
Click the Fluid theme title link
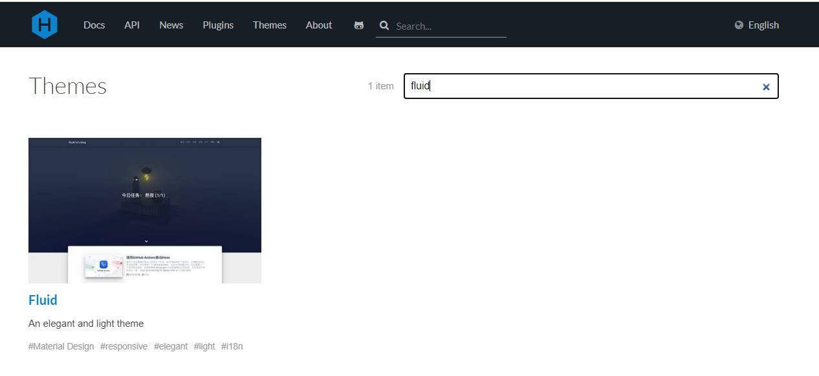(43, 300)
